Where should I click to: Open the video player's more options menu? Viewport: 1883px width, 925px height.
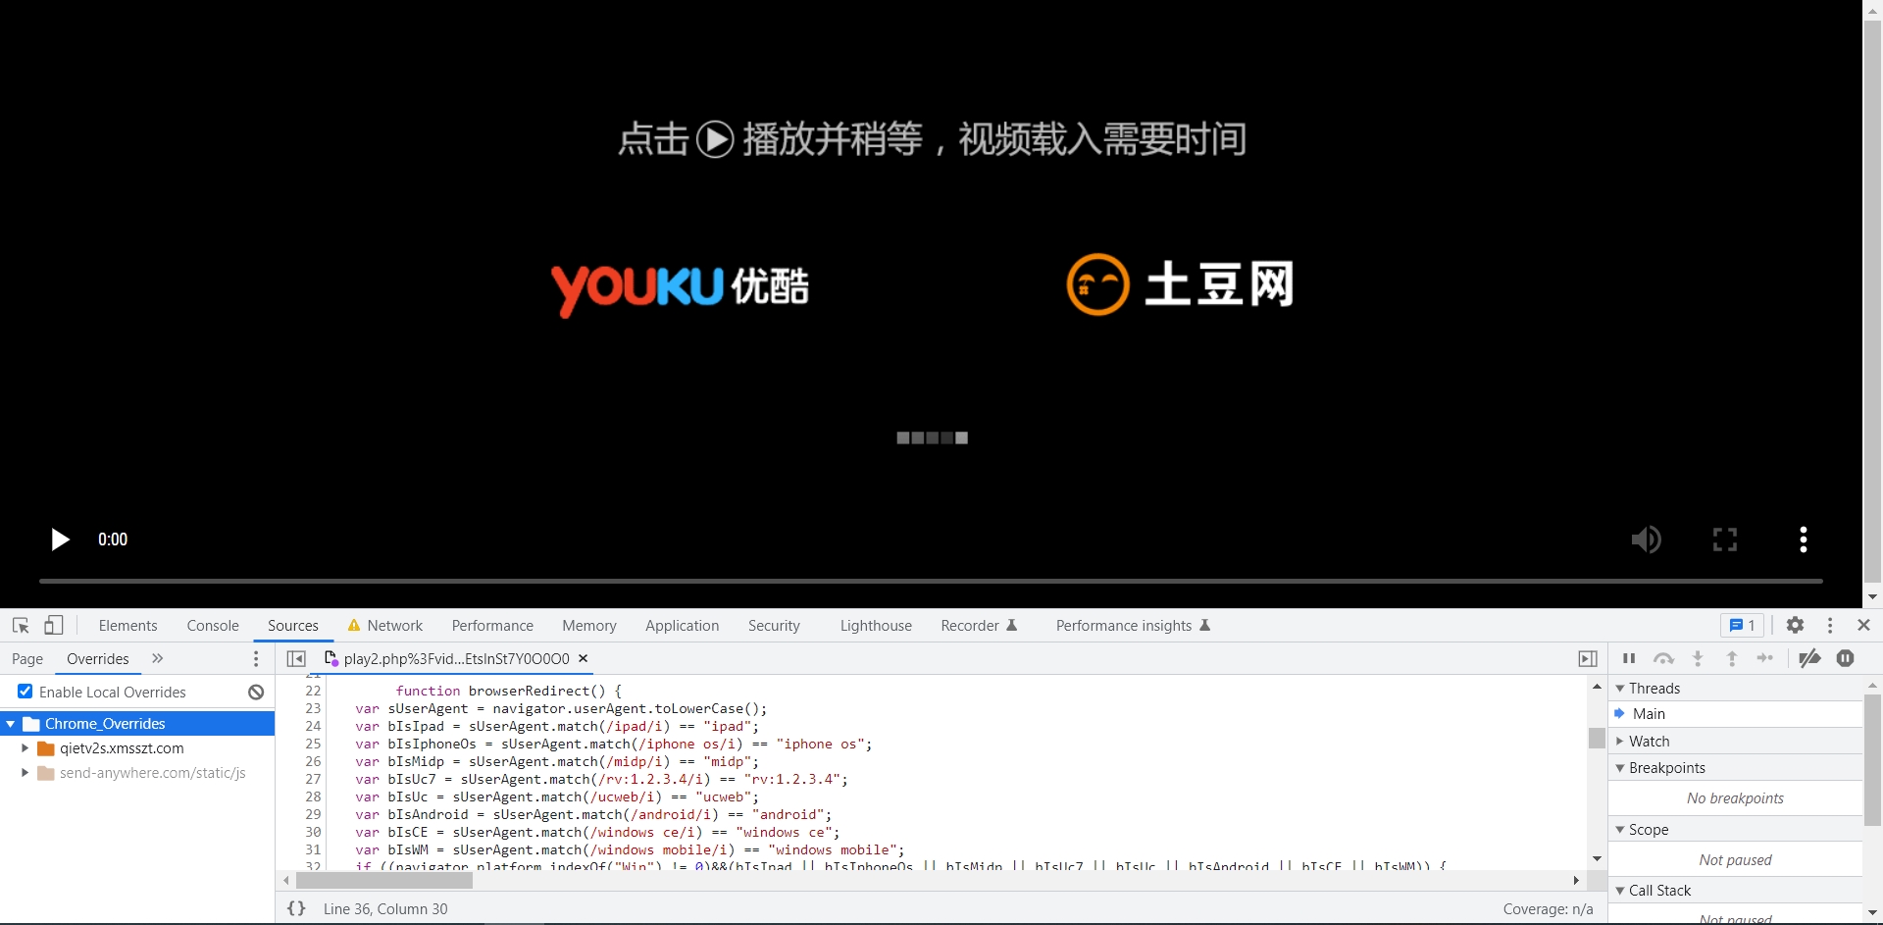1803,540
